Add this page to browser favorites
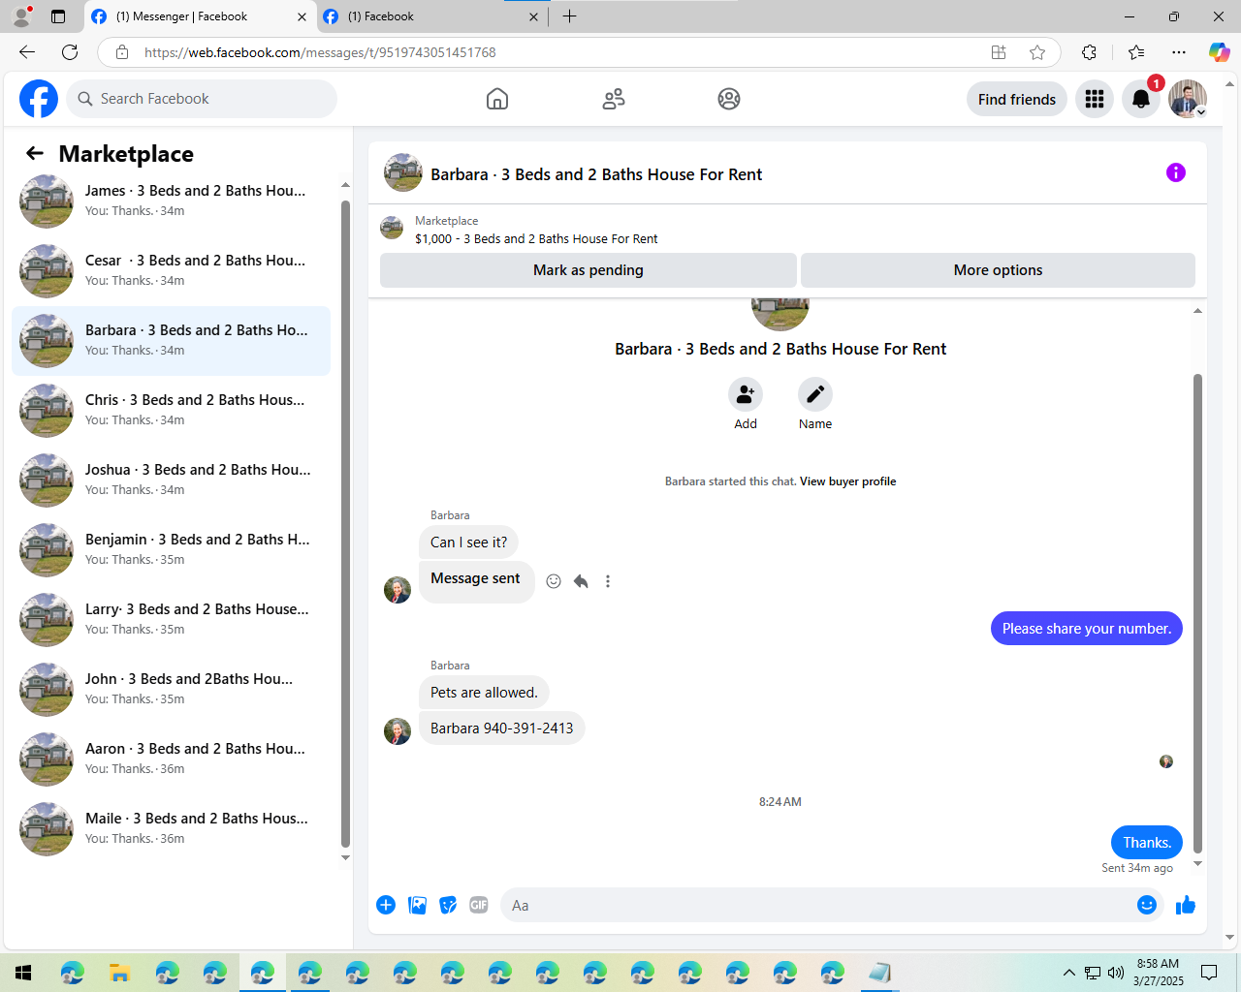The image size is (1241, 992). point(1037,52)
